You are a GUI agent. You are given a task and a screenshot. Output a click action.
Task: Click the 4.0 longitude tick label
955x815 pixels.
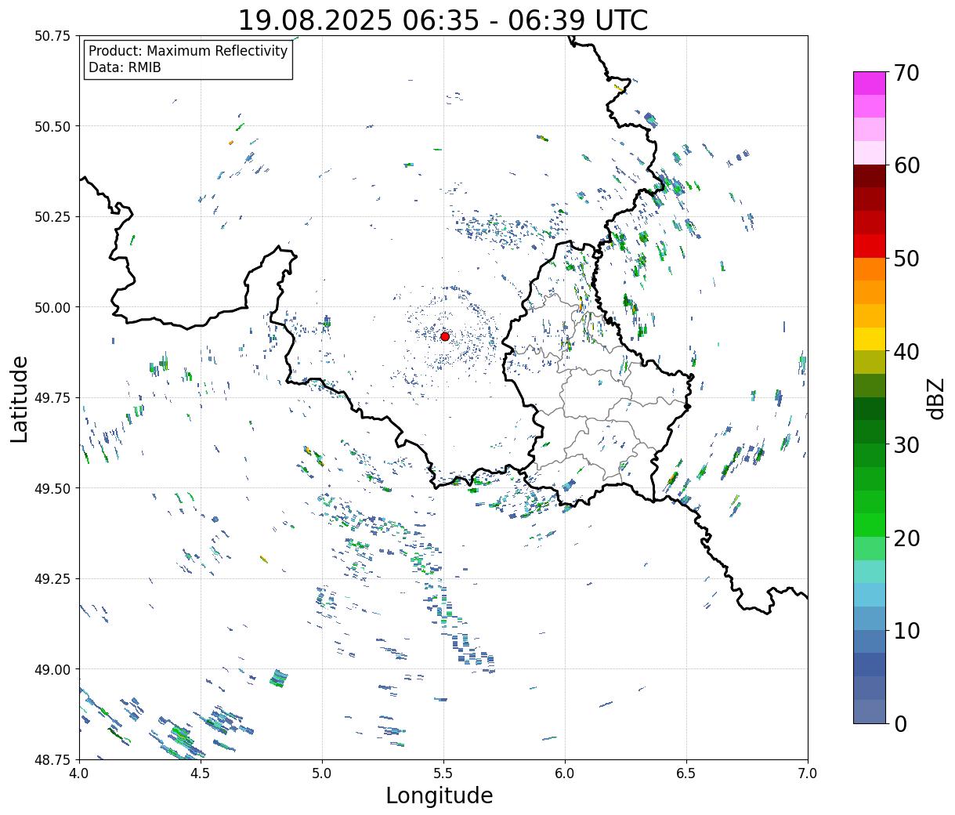point(79,773)
